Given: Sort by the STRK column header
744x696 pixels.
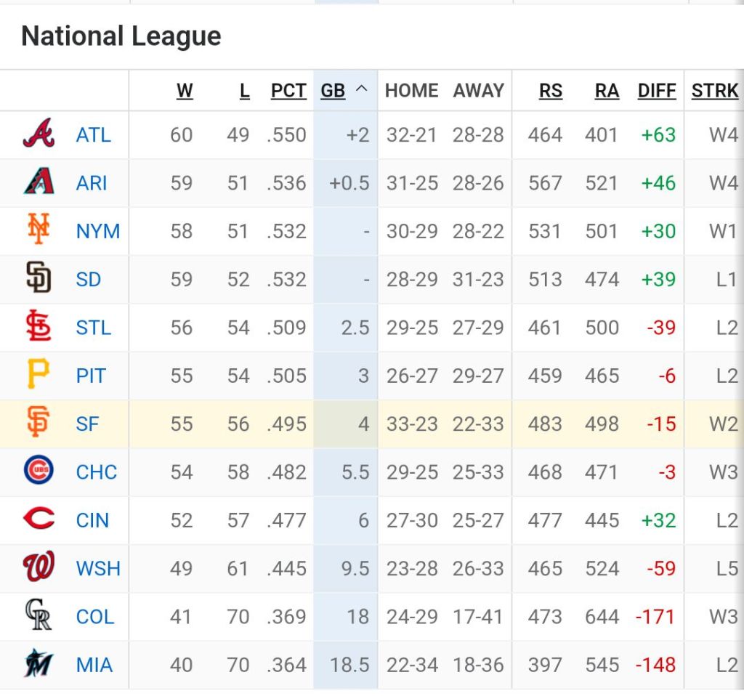Looking at the screenshot, I should (715, 91).
